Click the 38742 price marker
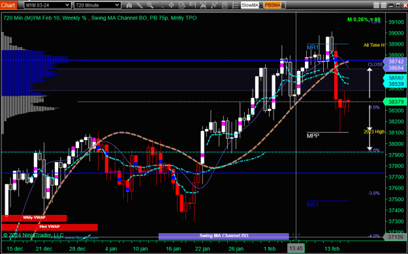 [x=396, y=62]
